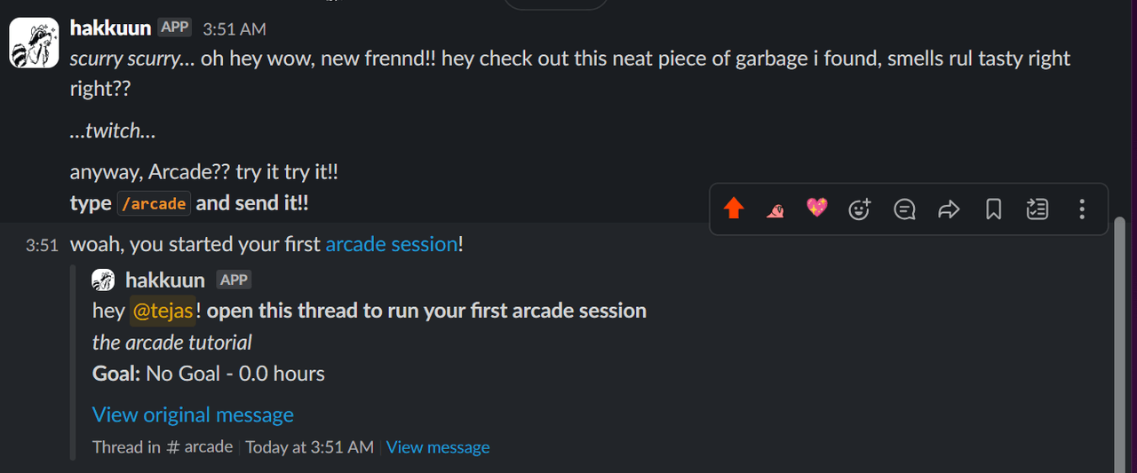1137x473 pixels.
Task: Click the reply in thread icon
Action: click(x=904, y=209)
